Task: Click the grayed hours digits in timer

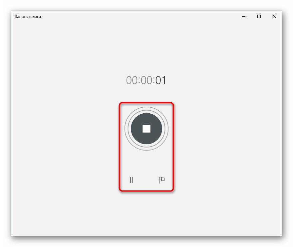Action: click(x=131, y=80)
